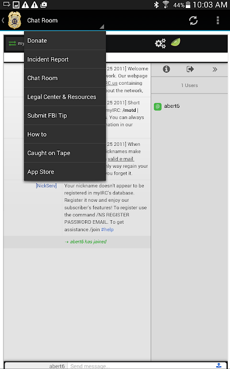The width and height of the screenshot is (230, 369).
Task: Open the three-dot overflow menu
Action: click(x=217, y=21)
